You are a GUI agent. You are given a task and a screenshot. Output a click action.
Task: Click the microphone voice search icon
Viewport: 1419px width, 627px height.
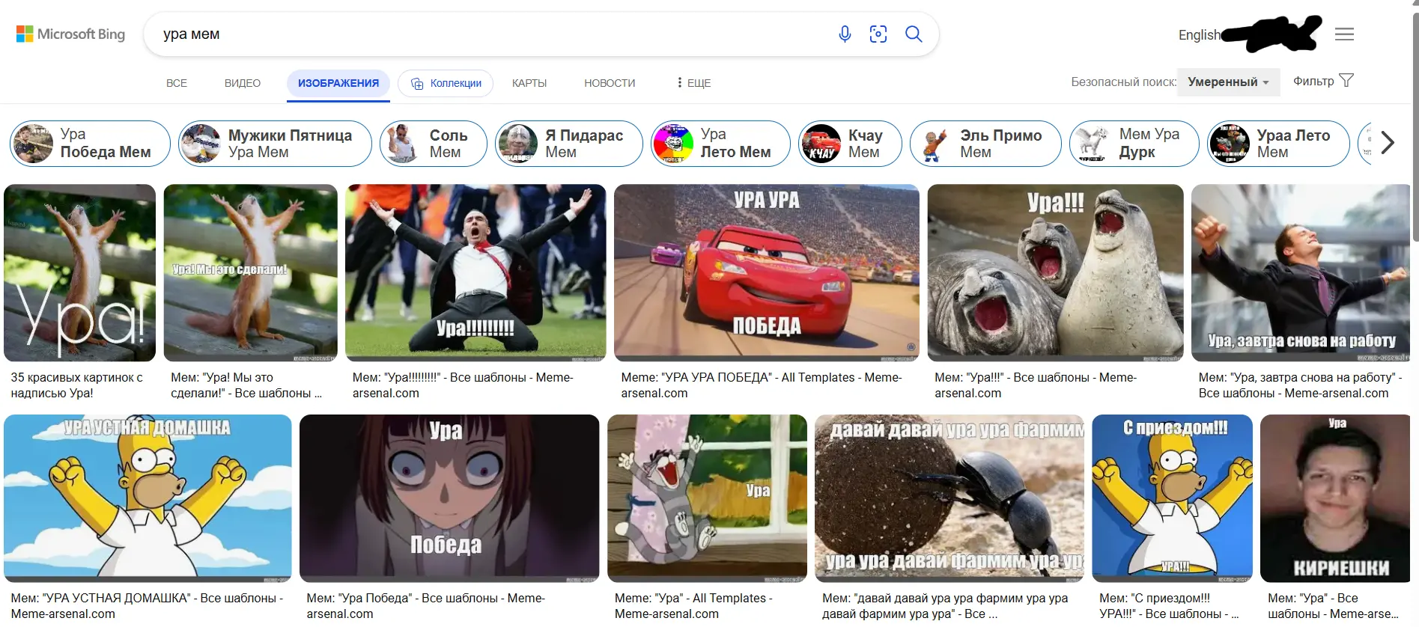tap(845, 34)
